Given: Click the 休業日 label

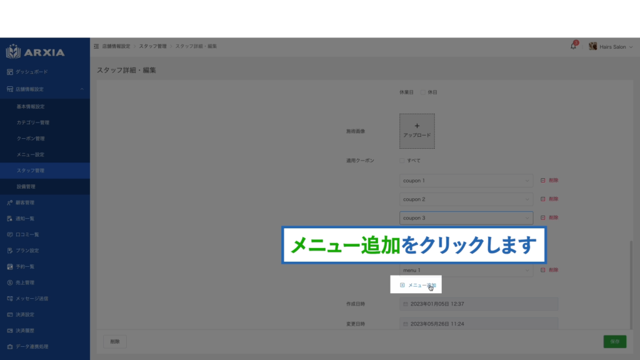Looking at the screenshot, I should (x=406, y=92).
